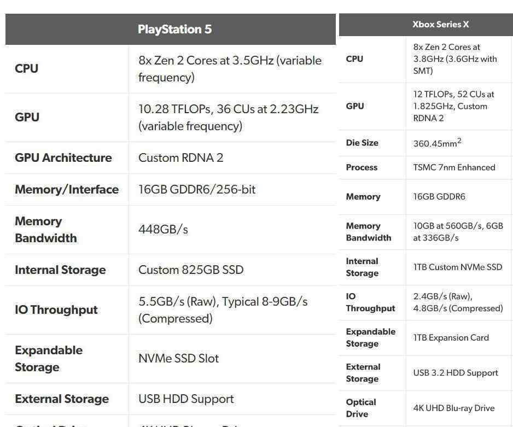Select the NVMe SSD Slot value
The height and width of the screenshot is (427, 513).
pyautogui.click(x=178, y=358)
